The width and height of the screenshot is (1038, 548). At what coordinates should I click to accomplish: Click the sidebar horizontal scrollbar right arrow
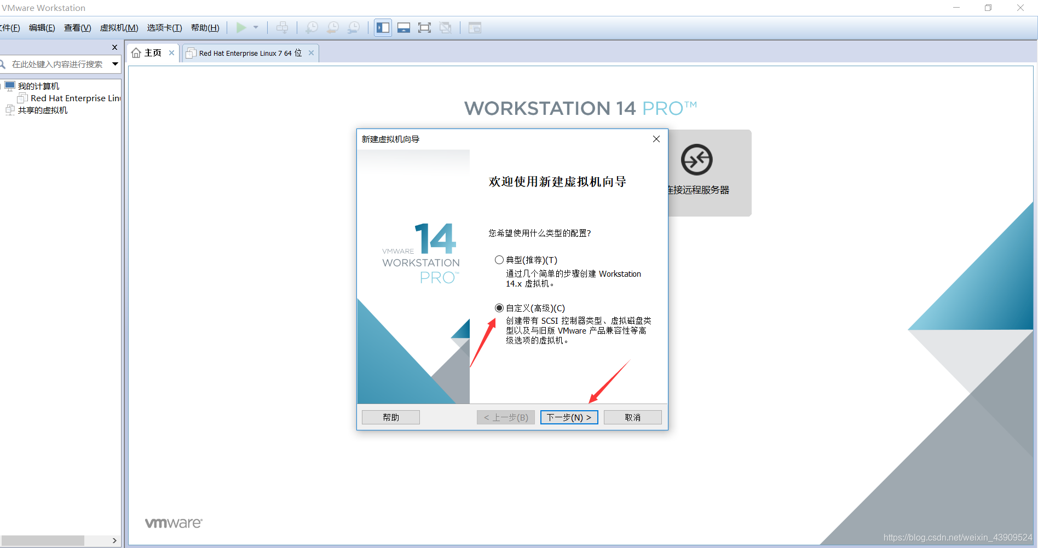(114, 540)
